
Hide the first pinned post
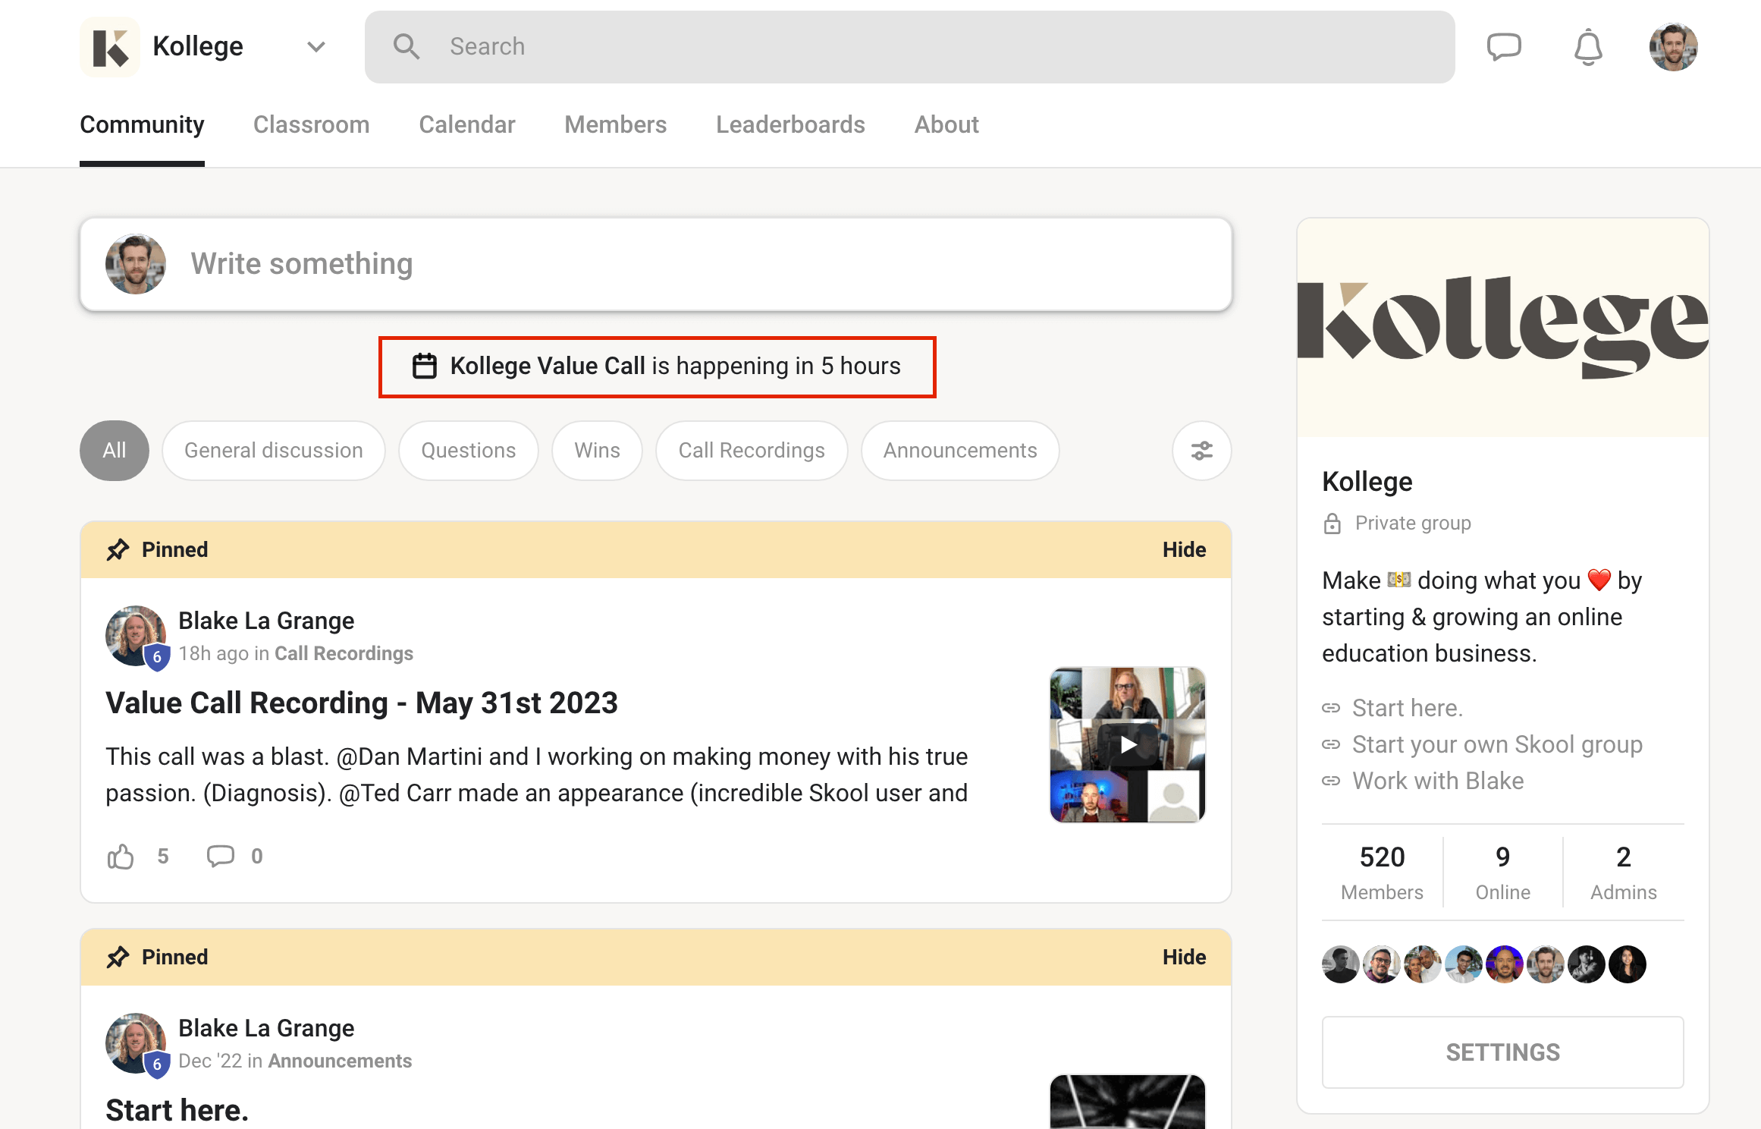click(1184, 549)
